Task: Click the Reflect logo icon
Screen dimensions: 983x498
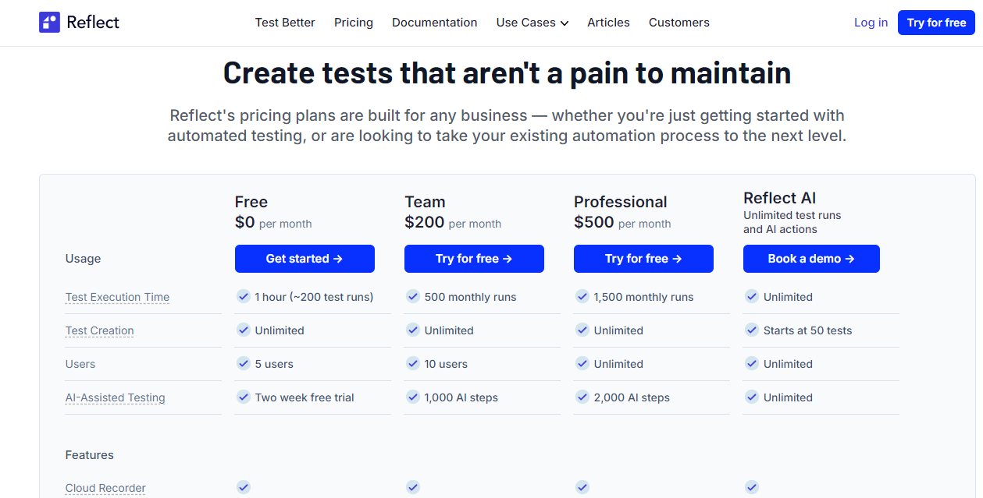Action: point(48,23)
